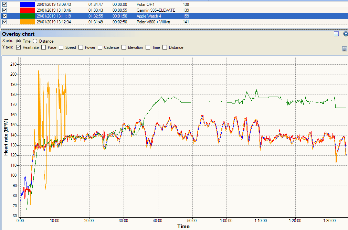Click the Time axis label below the chart
The image size is (348, 230).
[x=183, y=226]
